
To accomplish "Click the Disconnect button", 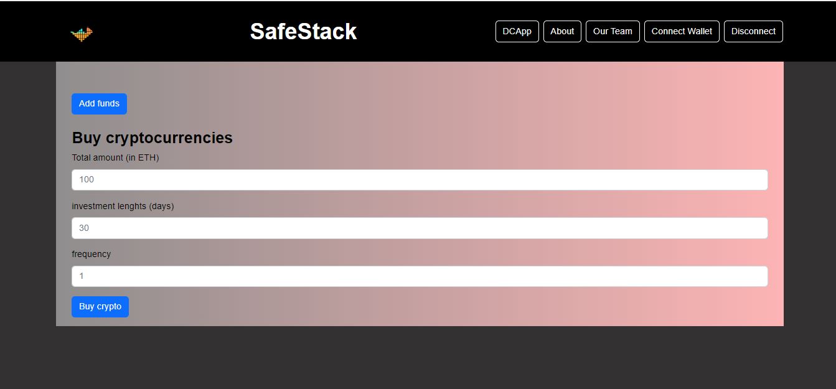I will point(753,32).
